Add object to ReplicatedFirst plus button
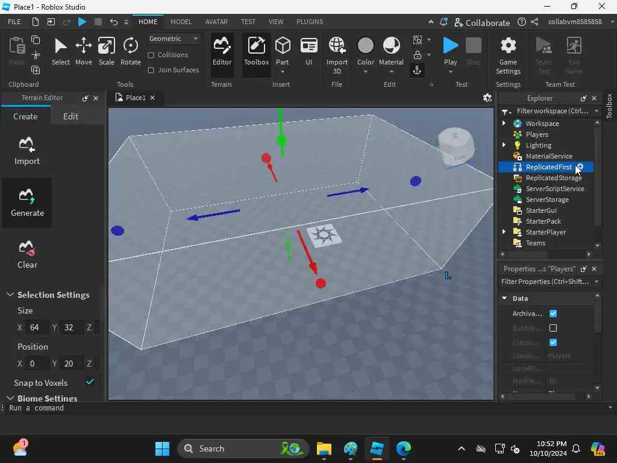The width and height of the screenshot is (617, 463). click(580, 166)
